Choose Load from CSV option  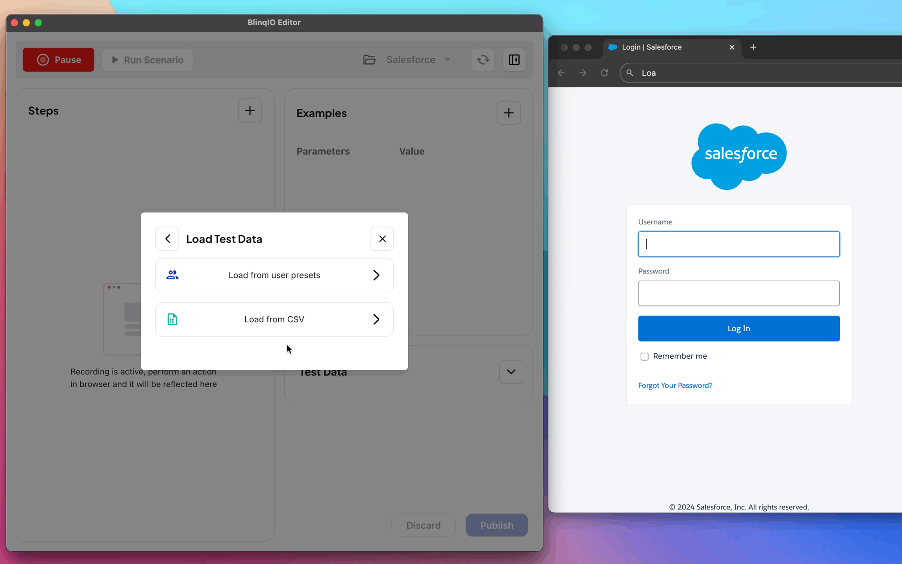[x=274, y=319]
